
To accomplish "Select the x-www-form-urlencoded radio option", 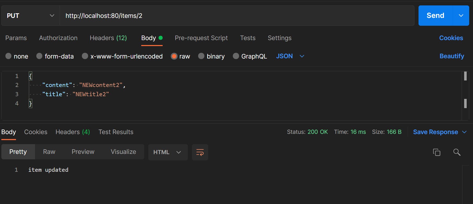I will pyautogui.click(x=85, y=56).
